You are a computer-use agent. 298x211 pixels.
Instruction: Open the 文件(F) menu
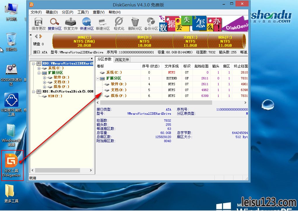point(36,12)
